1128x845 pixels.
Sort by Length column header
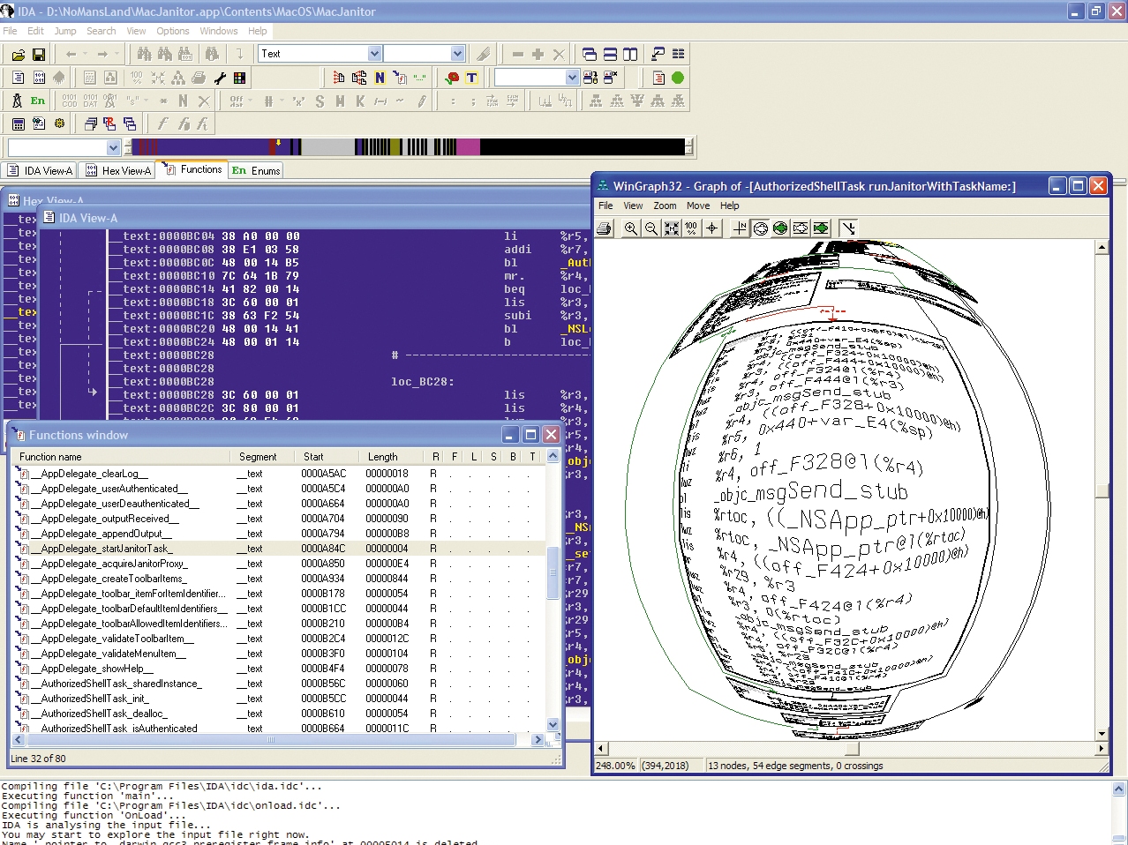(x=392, y=457)
